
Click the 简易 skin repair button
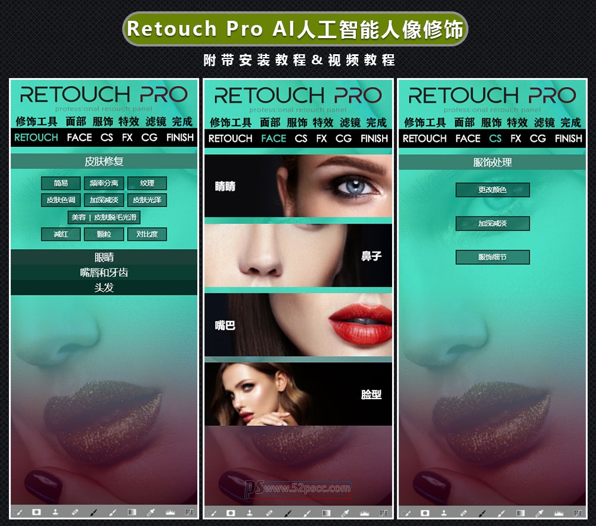[61, 183]
